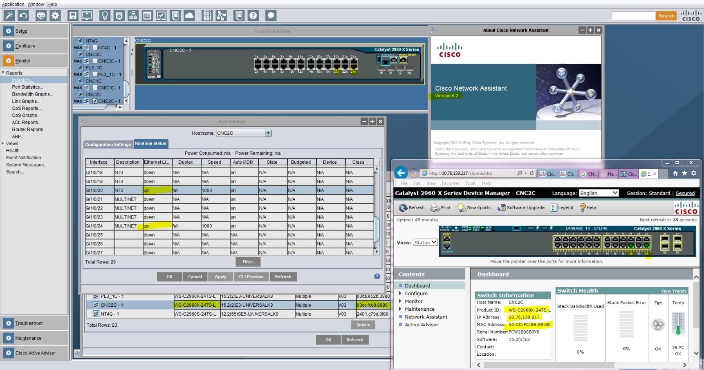Image resolution: width=704 pixels, height=370 pixels.
Task: Uncheck the CNC2C - 1 device checkbox
Action: tap(95, 101)
